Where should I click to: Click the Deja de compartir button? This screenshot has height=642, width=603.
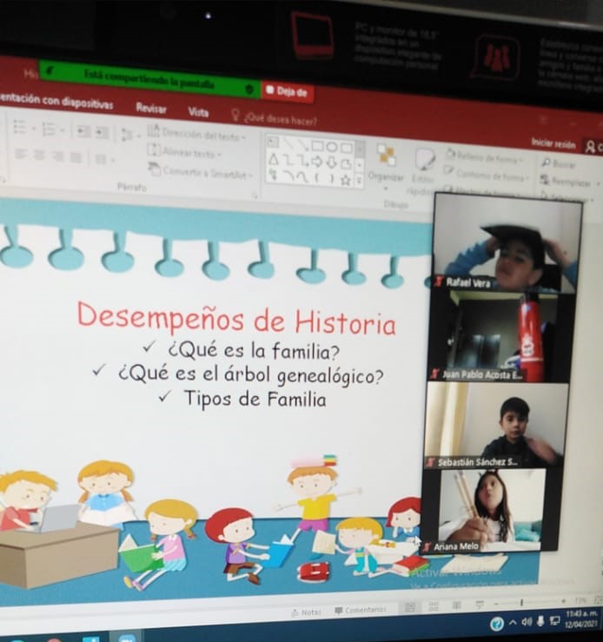[288, 92]
